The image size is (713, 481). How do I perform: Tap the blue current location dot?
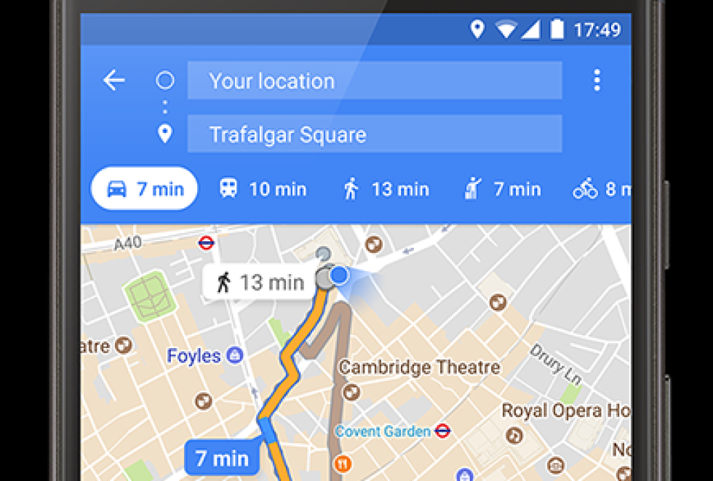339,275
